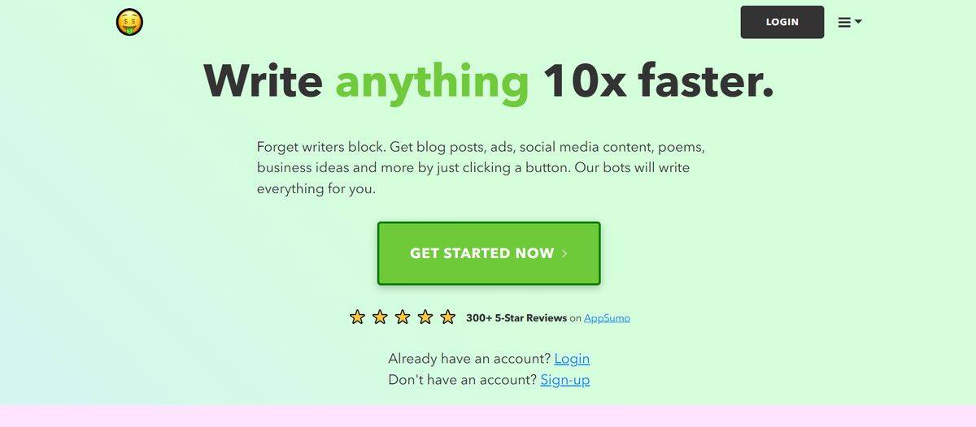Click the "Don't have an account?" text
The image size is (976, 427).
(462, 380)
